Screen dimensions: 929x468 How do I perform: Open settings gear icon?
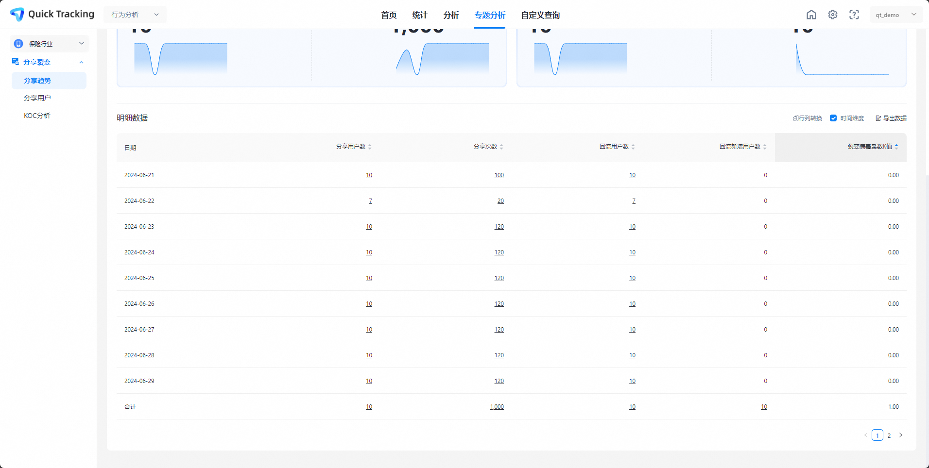pyautogui.click(x=833, y=15)
